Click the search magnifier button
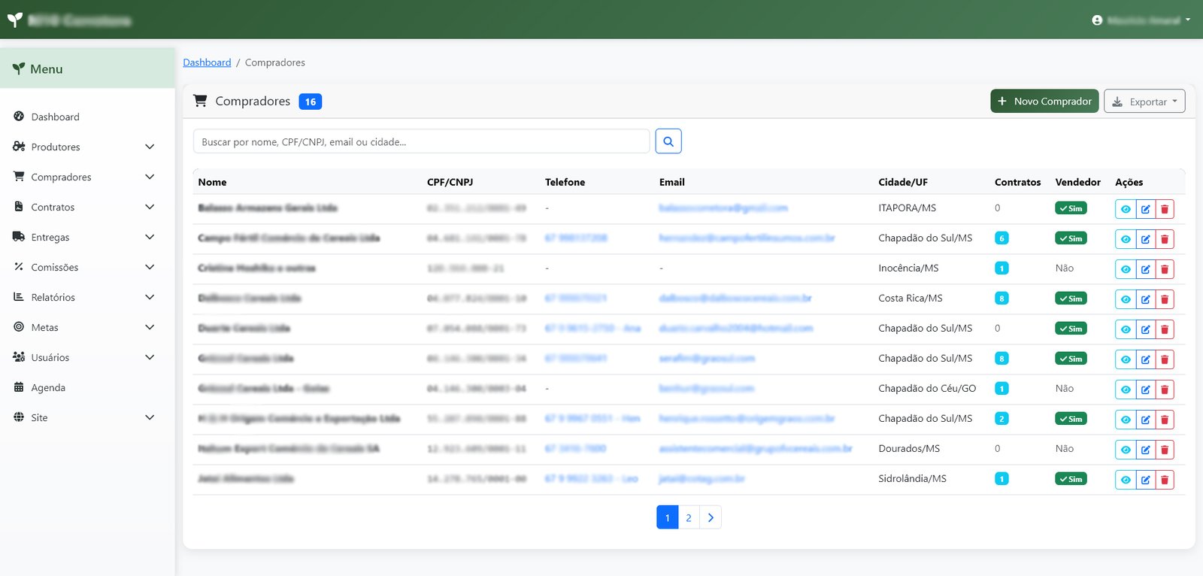Screen dimensions: 1203x576 (x=668, y=141)
